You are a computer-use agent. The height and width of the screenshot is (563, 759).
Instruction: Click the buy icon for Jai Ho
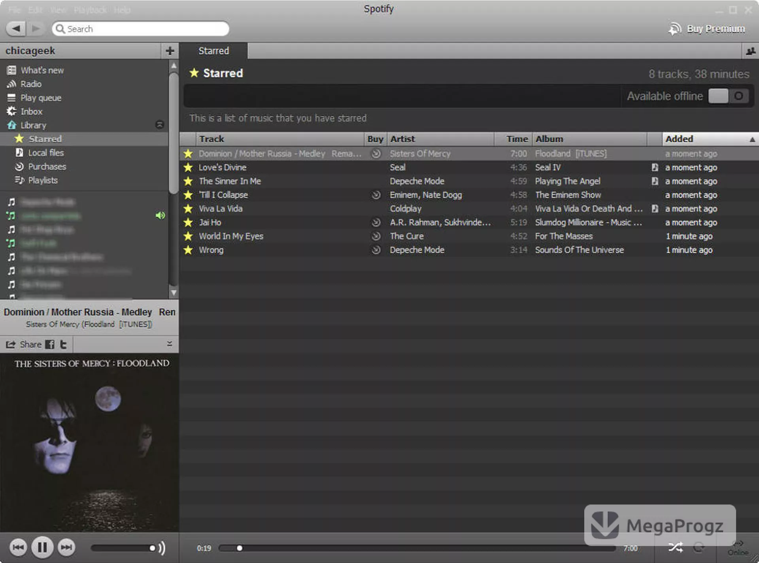tap(376, 222)
